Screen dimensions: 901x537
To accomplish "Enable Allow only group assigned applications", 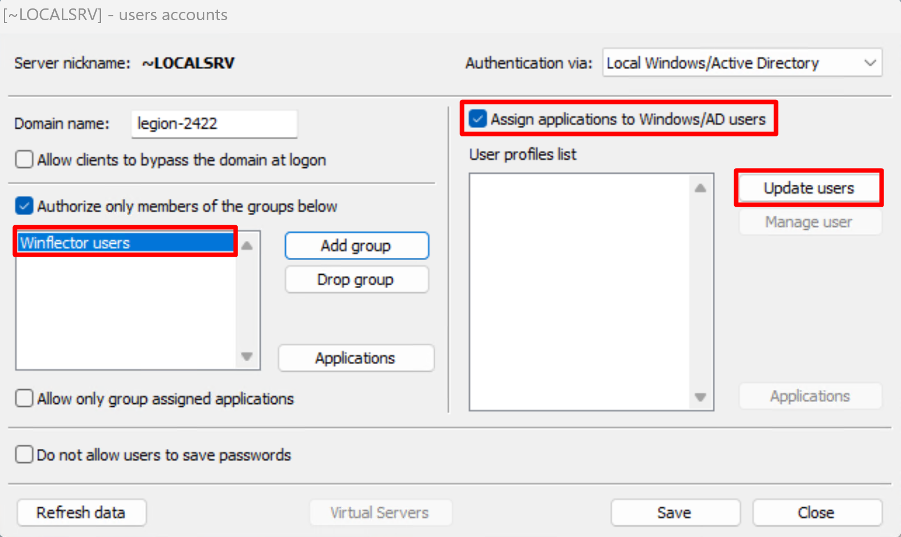I will [24, 399].
